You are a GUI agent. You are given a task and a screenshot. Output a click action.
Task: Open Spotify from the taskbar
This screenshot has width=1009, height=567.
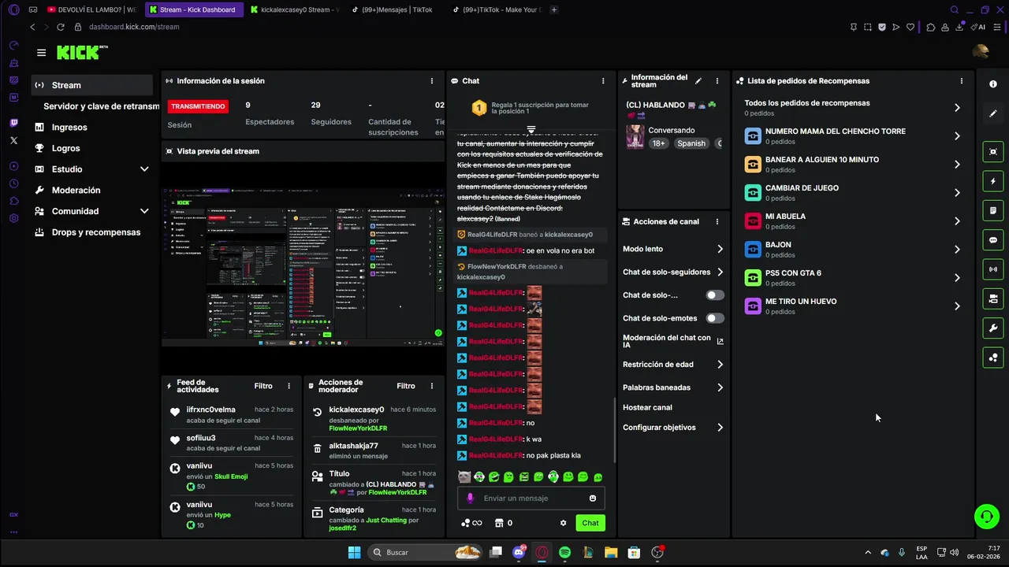pos(564,553)
